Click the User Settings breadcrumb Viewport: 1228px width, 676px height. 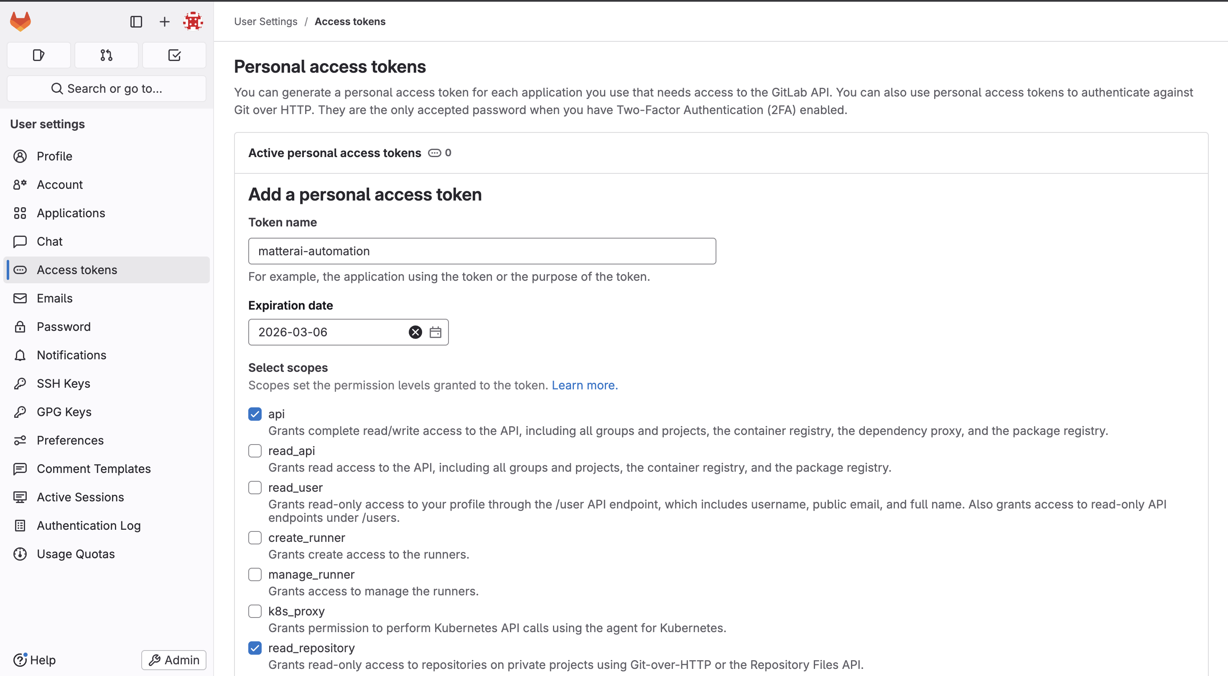click(x=265, y=21)
